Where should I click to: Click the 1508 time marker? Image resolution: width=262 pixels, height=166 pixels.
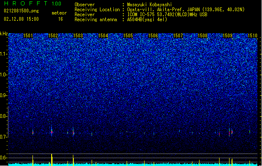pos(203,36)
